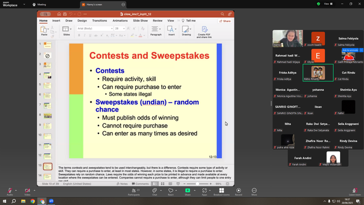Click the Paste clipboard icon
Screen dimensions: 364x205
pos(43,29)
